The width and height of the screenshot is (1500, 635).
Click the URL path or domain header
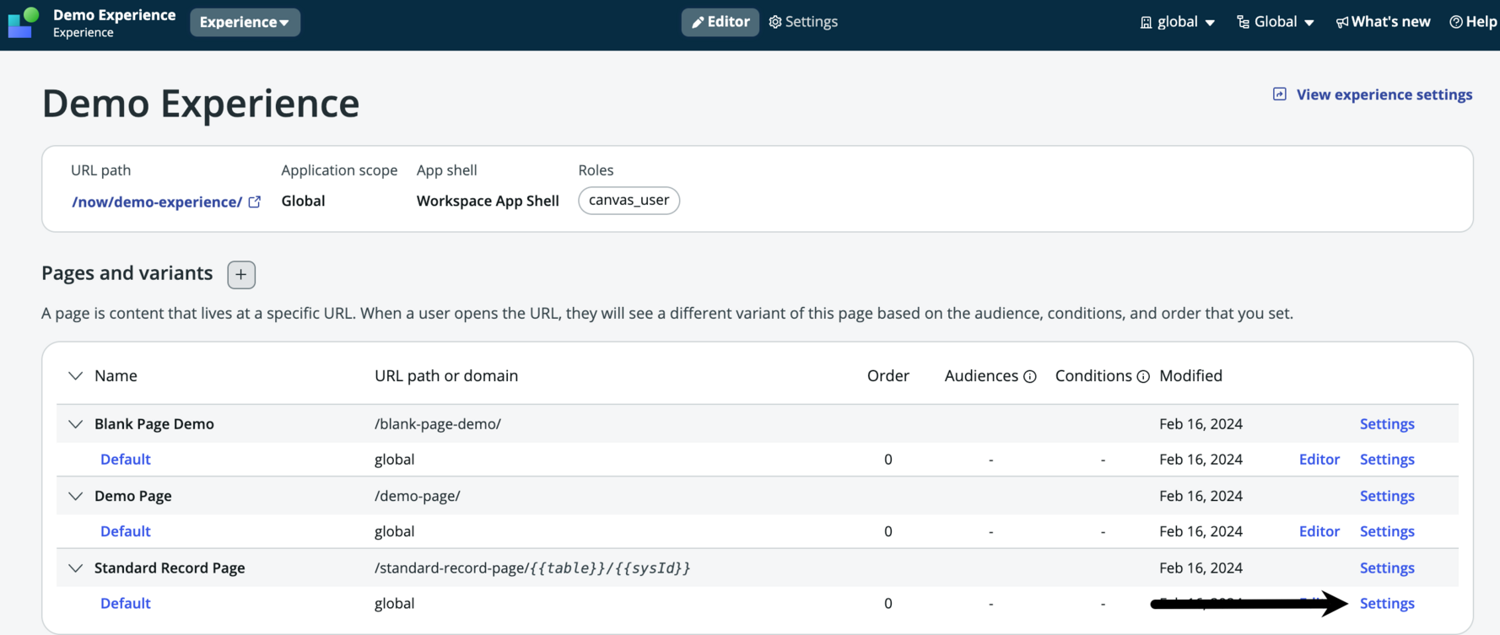click(x=446, y=376)
